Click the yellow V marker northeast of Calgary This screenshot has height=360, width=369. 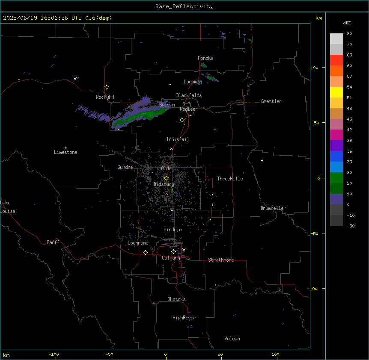[x=184, y=250]
